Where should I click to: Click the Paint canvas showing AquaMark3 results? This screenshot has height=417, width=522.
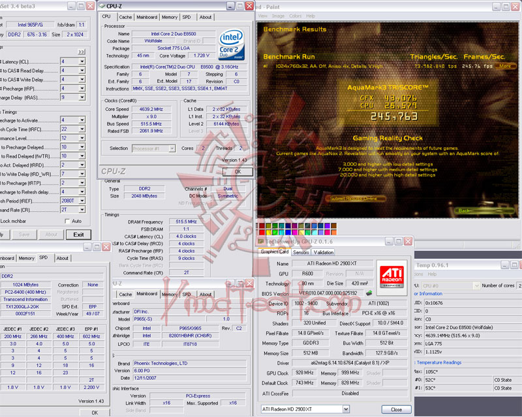pyautogui.click(x=388, y=120)
